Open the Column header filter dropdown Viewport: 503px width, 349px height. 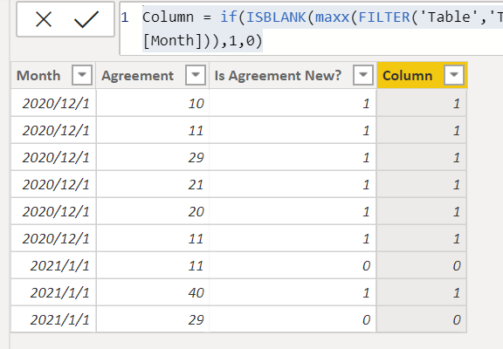tap(453, 75)
